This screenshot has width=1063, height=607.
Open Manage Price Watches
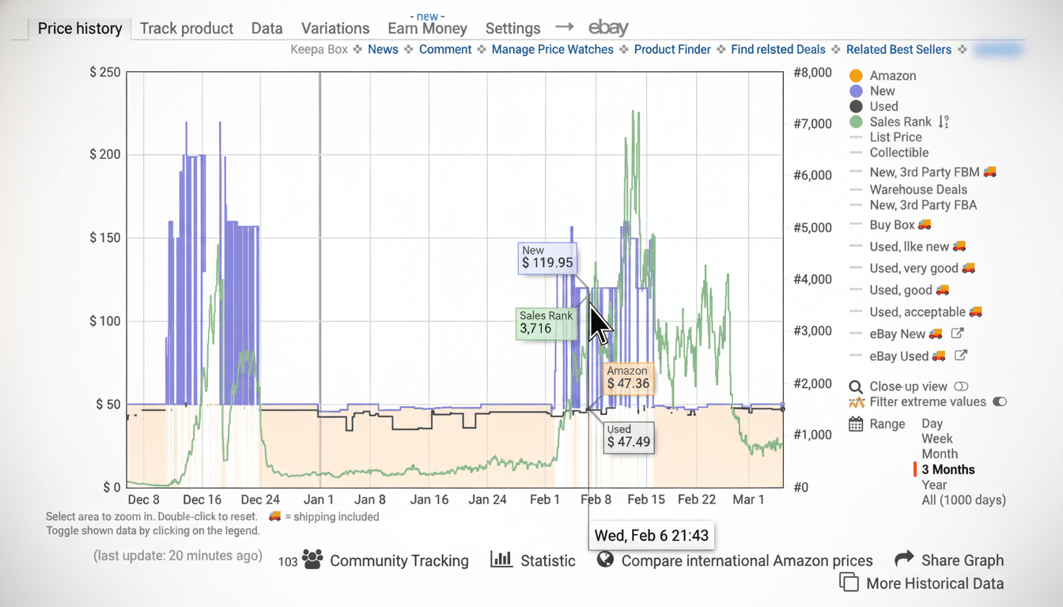point(552,49)
